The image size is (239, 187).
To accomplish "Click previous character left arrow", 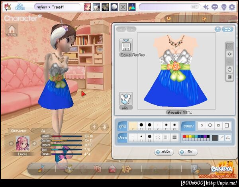I will pos(12,144).
